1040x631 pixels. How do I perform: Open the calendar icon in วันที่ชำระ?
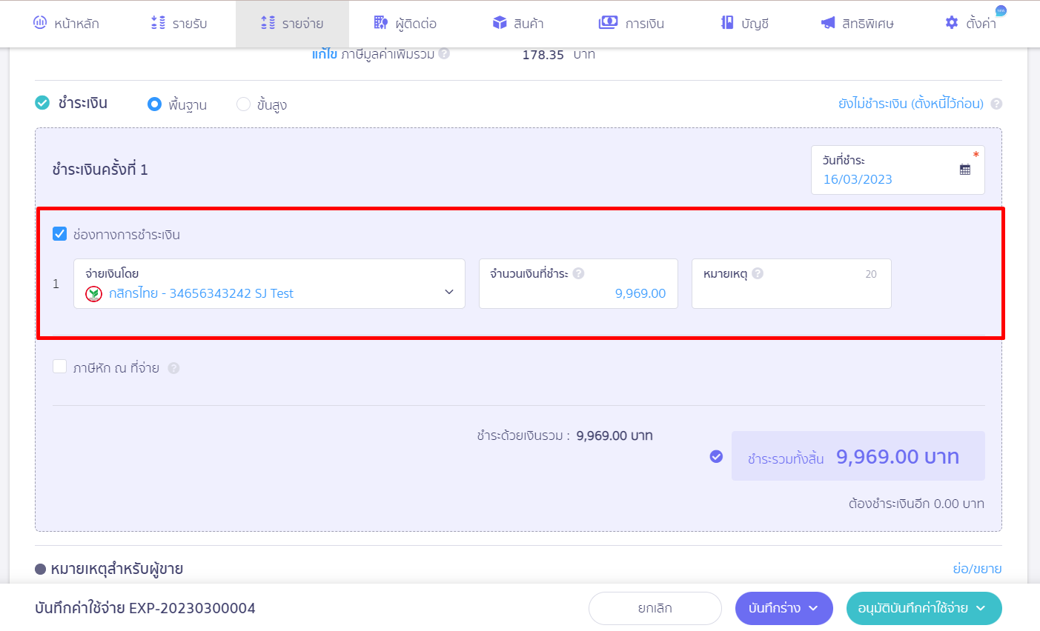coord(965,170)
